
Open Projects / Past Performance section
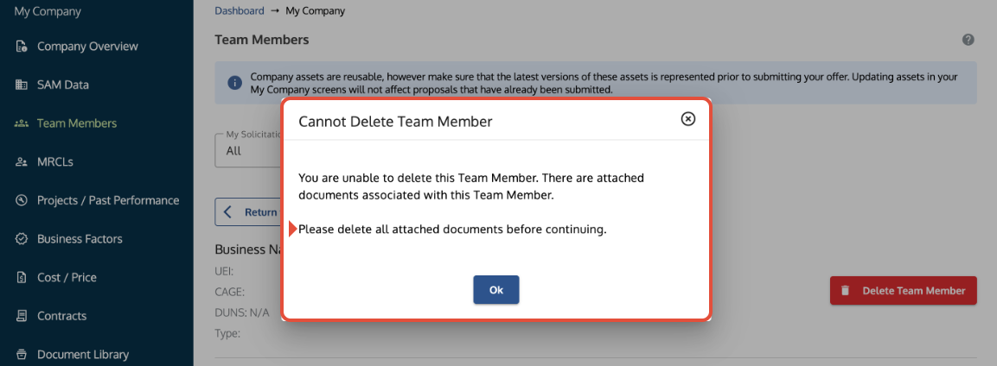108,200
